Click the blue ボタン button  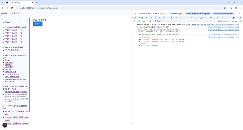pyautogui.click(x=37, y=24)
